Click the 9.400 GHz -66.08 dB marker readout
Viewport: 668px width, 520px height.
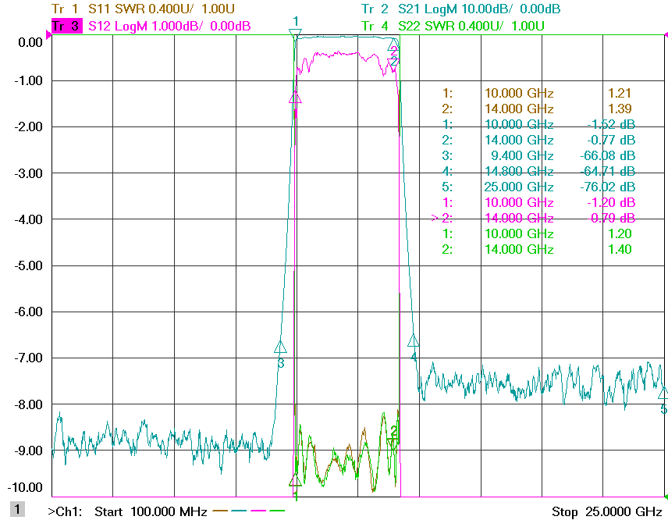(538, 155)
